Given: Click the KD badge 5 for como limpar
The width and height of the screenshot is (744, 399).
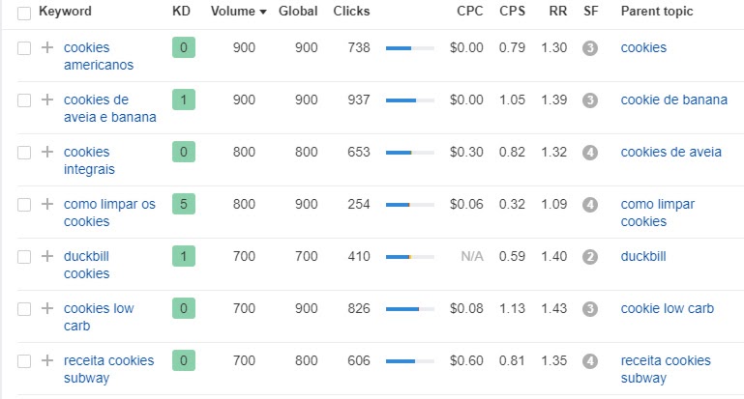Looking at the screenshot, I should [184, 204].
